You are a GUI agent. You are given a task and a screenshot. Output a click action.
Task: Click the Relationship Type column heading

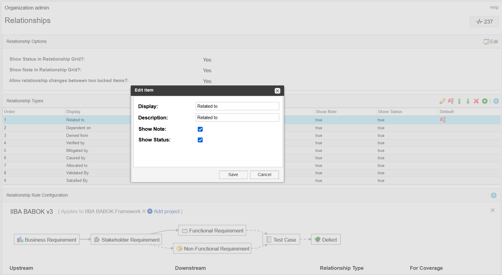(342, 268)
